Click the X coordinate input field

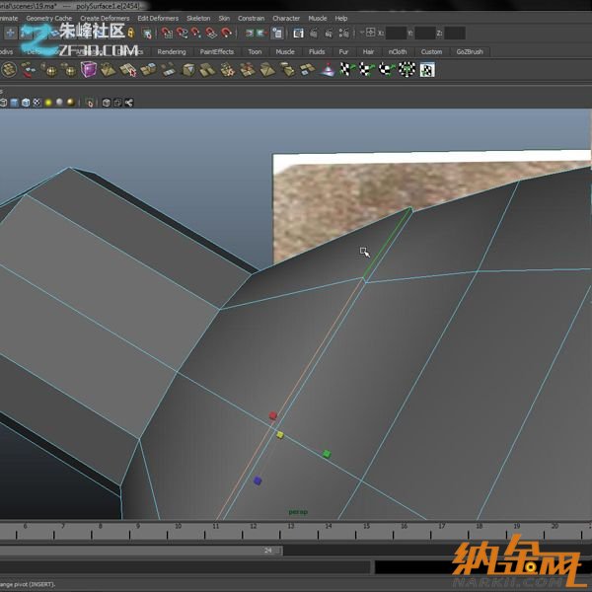[x=396, y=34]
